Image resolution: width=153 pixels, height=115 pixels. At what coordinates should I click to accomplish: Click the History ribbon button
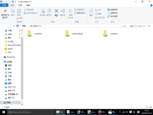click(x=100, y=17)
